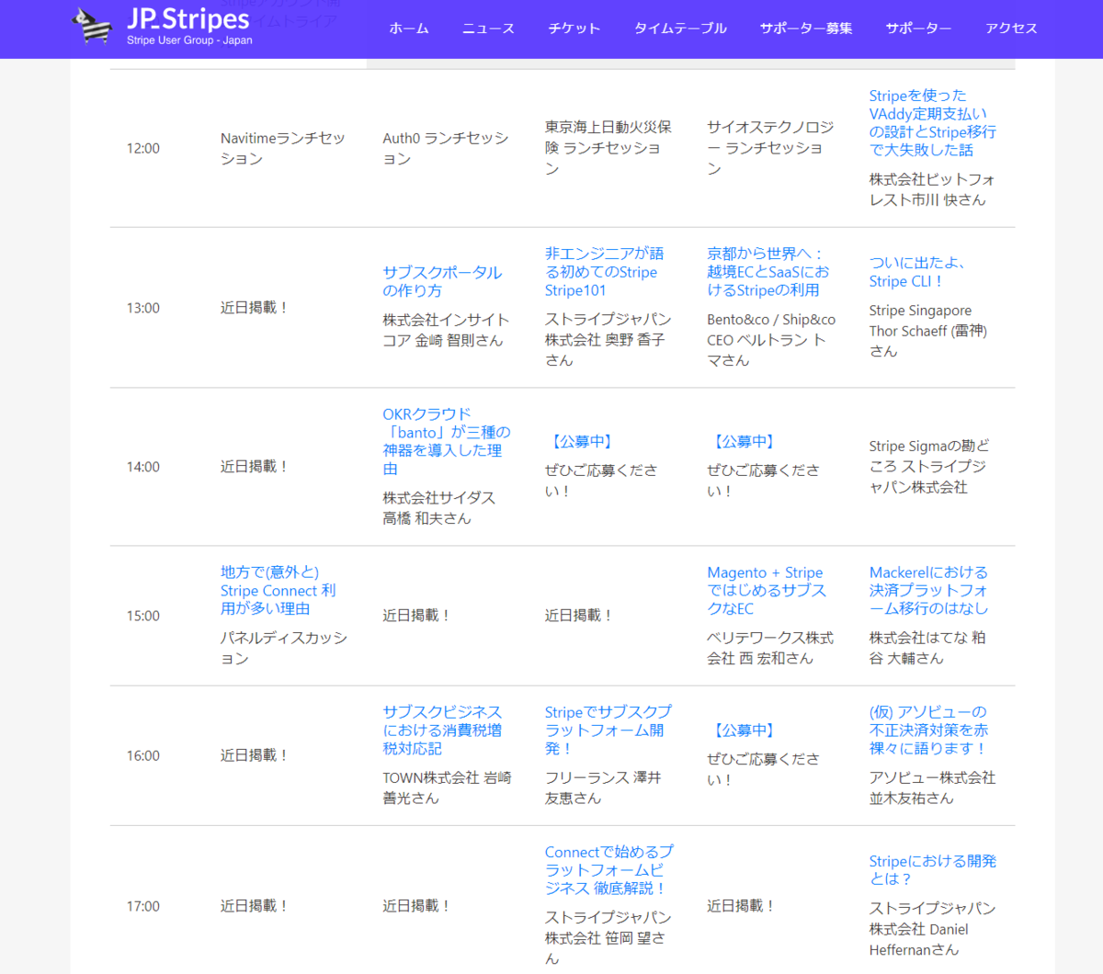Click 株式会社ビットフォレスト市川 快さん speaker text
Image resolution: width=1103 pixels, height=974 pixels.
pos(932,189)
